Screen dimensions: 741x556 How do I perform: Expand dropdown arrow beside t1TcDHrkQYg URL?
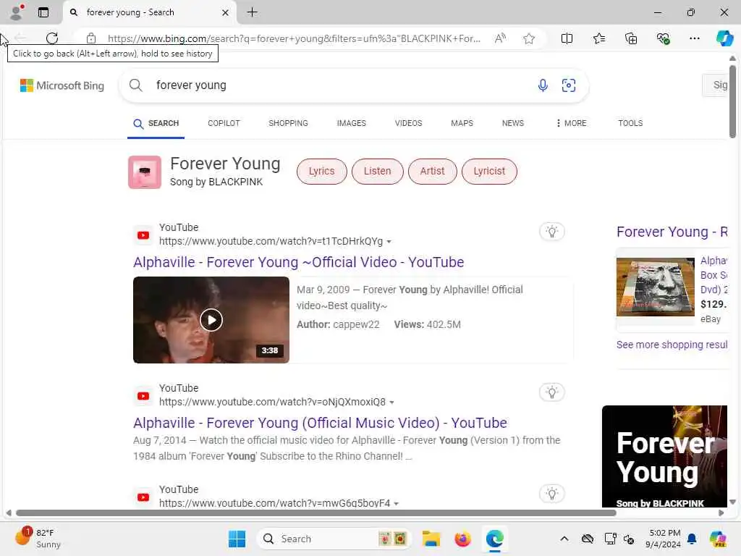[x=389, y=242]
